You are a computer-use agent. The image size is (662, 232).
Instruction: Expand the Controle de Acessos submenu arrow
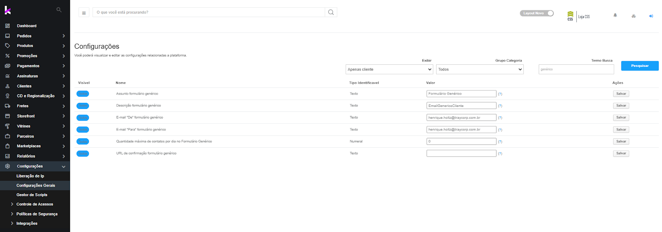[12, 204]
